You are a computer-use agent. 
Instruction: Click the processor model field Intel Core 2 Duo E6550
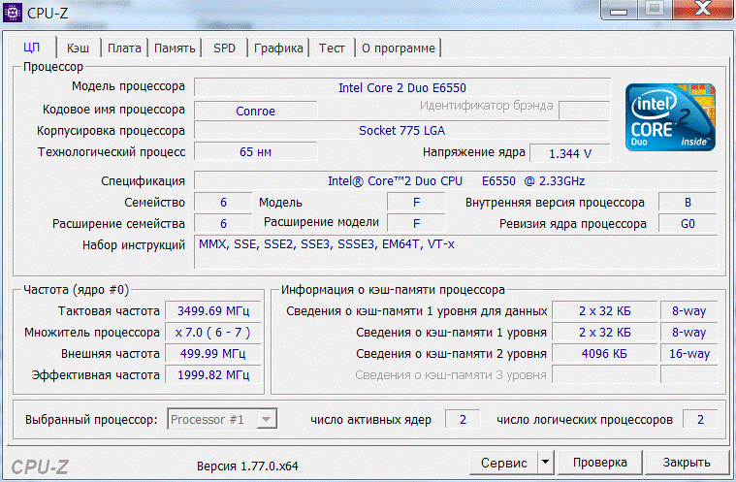402,87
